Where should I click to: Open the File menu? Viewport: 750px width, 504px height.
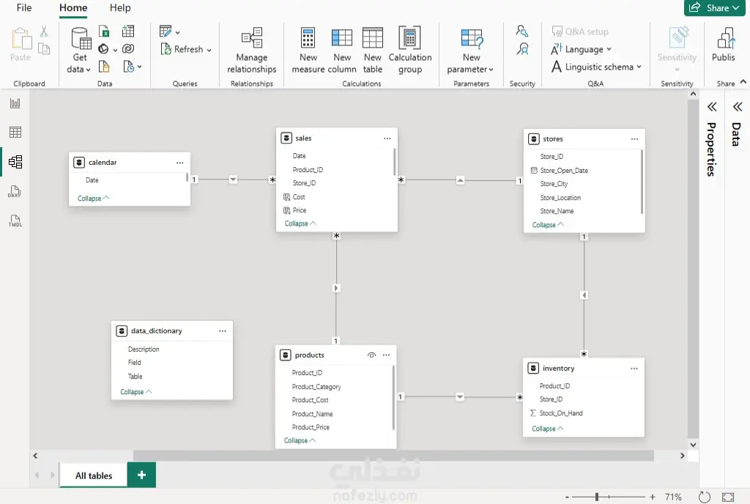(24, 7)
